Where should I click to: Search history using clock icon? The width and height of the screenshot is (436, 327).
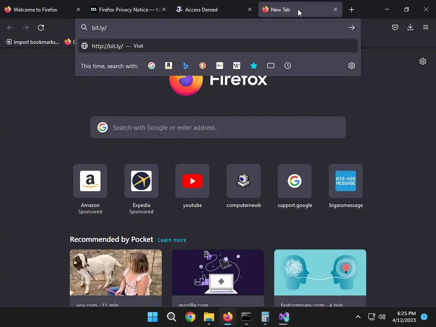pyautogui.click(x=287, y=66)
